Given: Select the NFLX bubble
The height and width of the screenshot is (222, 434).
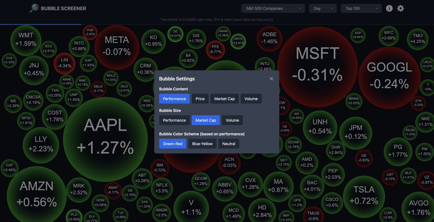Looking at the screenshot, I should [162, 188].
